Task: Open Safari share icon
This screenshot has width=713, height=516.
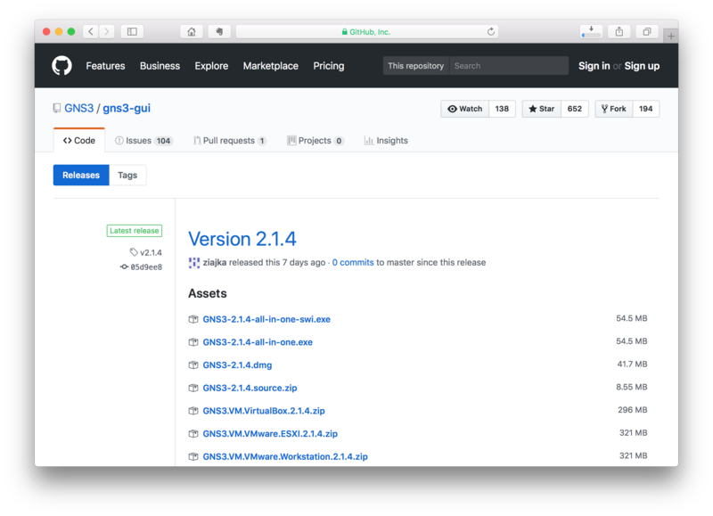Action: pyautogui.click(x=619, y=31)
